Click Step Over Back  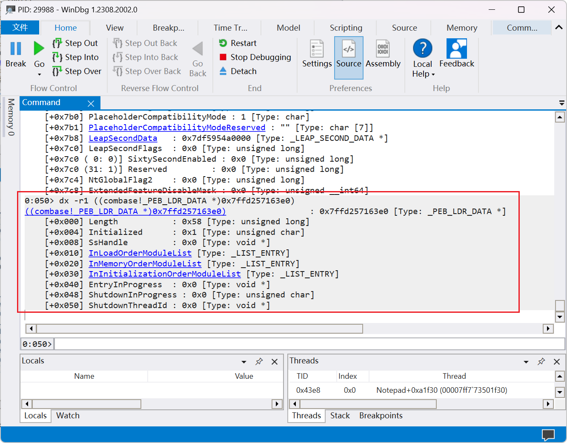click(x=147, y=71)
